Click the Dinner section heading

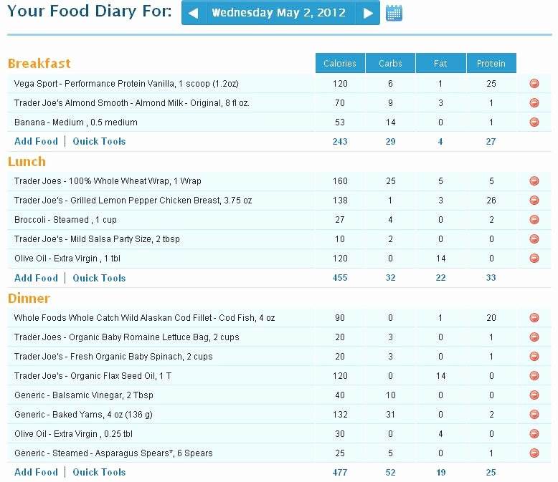[x=29, y=298]
